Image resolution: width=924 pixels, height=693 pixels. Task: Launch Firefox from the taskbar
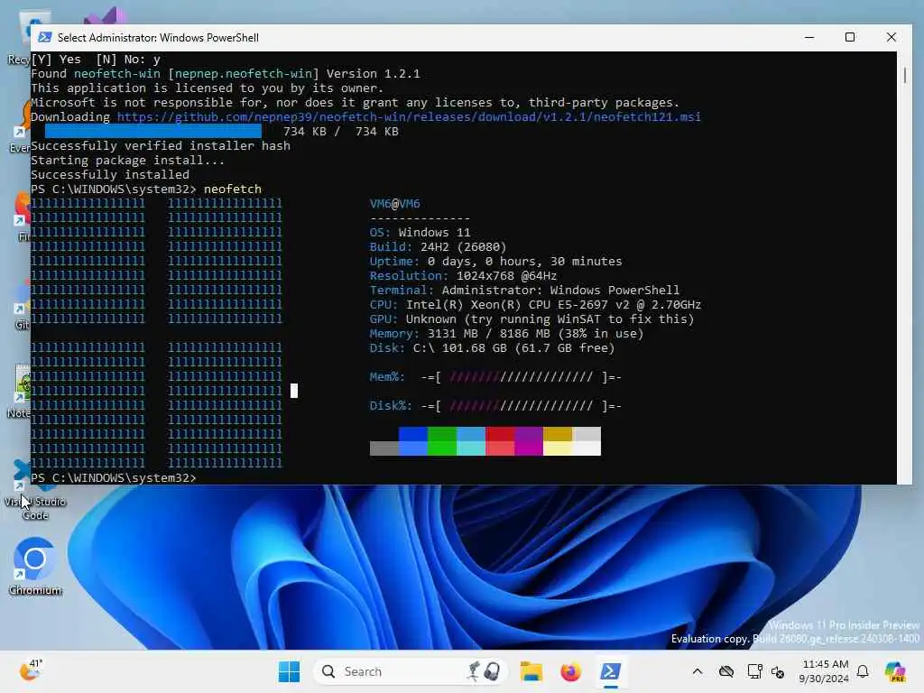[x=570, y=671]
